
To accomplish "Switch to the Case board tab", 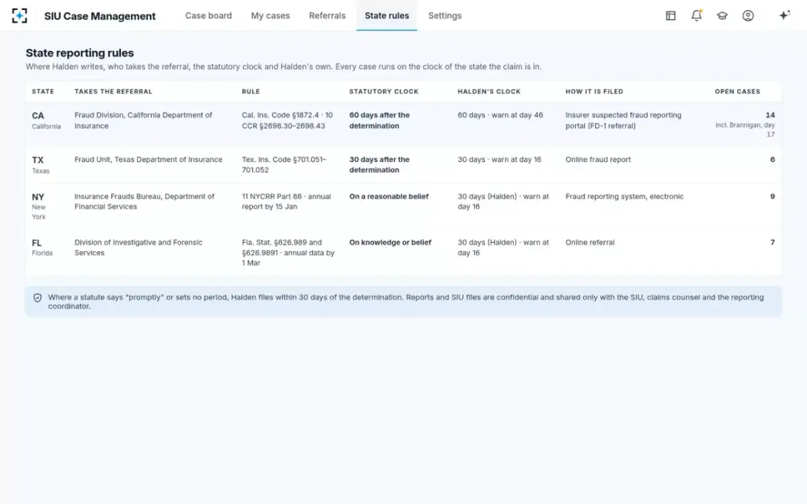I will 208,15.
